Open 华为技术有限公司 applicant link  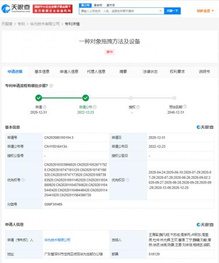pyautogui.click(x=57, y=240)
